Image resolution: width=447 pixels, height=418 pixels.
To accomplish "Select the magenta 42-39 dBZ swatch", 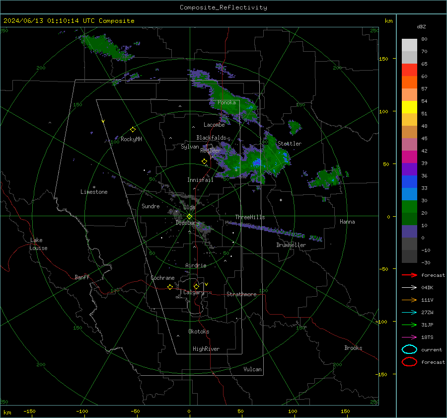I will tap(409, 157).
